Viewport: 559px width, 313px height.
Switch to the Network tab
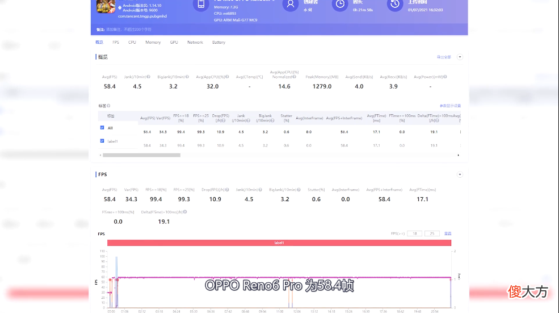(x=195, y=42)
